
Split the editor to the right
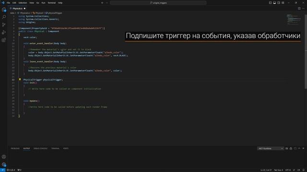click(299, 9)
